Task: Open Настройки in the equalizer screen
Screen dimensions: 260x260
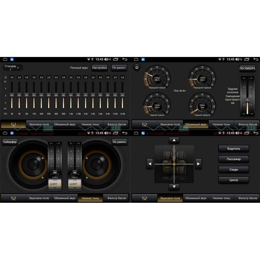Action: [x=100, y=68]
